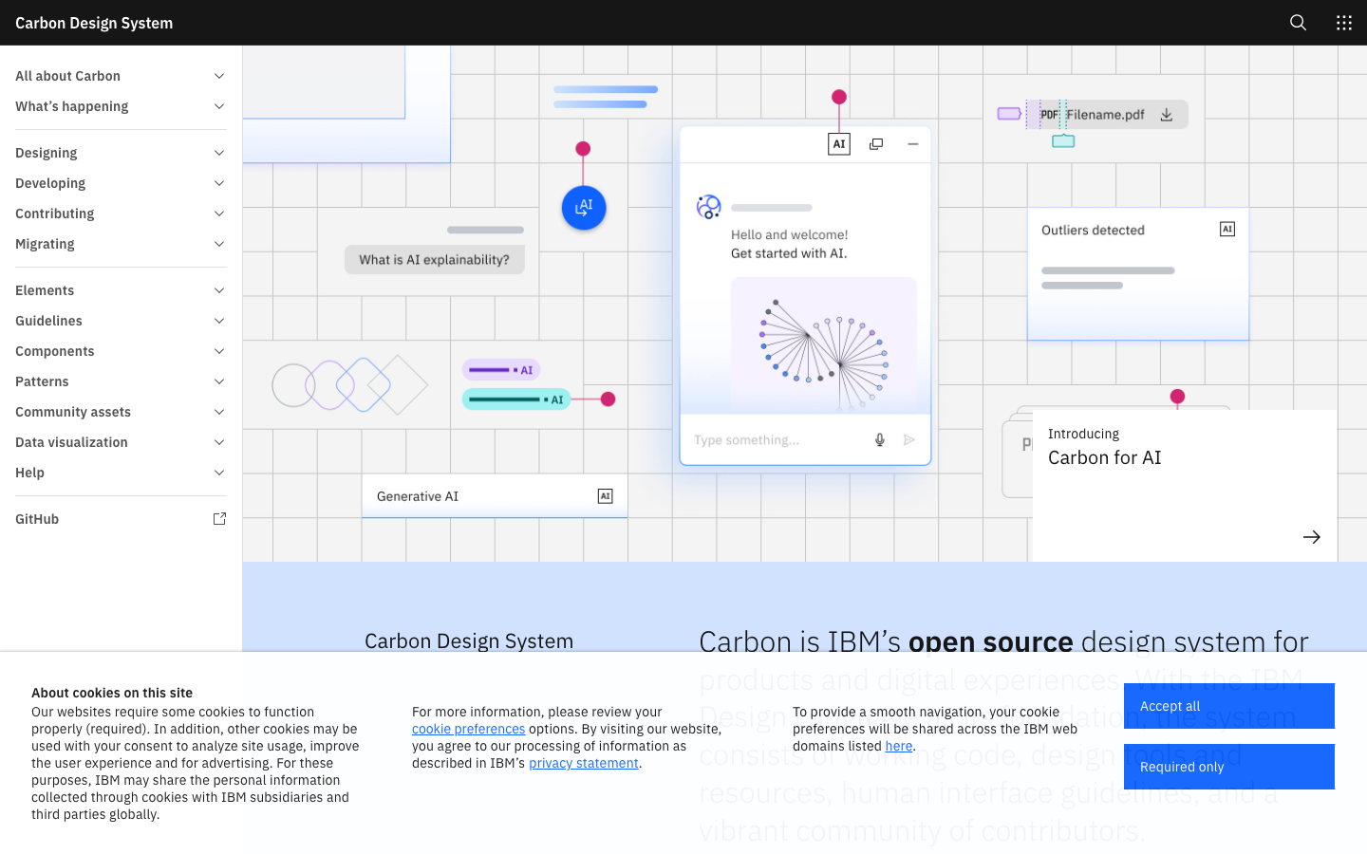Viewport: 1367px width, 854px height.
Task: Open the app switcher grid icon
Action: [x=1344, y=23]
